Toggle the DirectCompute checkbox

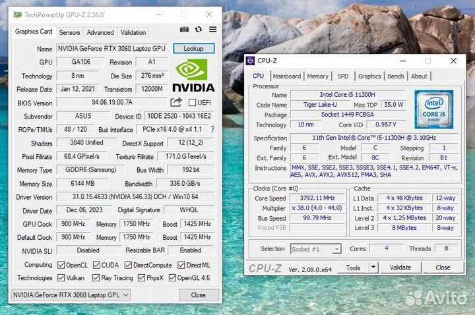pyautogui.click(x=128, y=265)
